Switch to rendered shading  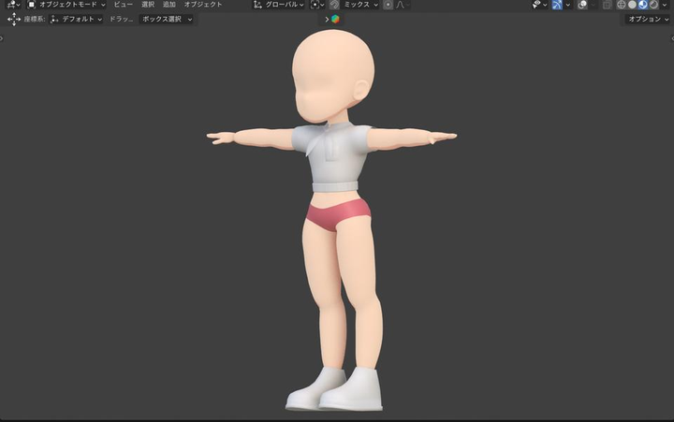click(653, 5)
